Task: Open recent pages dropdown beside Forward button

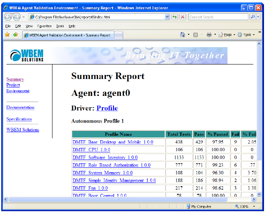Action: [23, 17]
